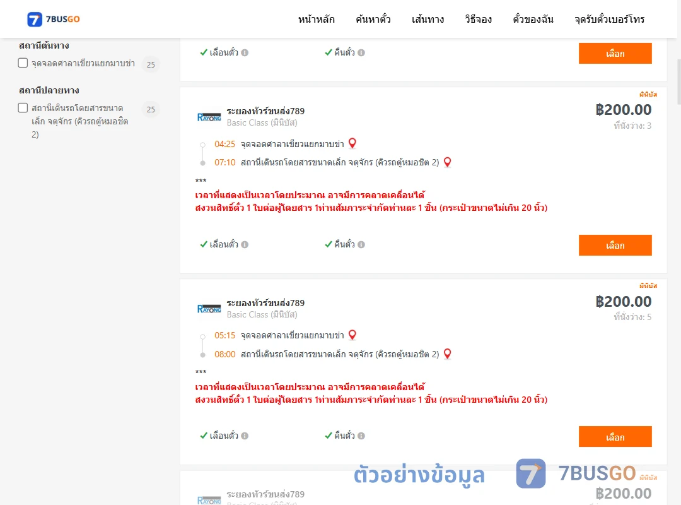Screen dimensions: 681x505
Task: Click count badge 25 beside origin station filter
Action: click(x=151, y=64)
